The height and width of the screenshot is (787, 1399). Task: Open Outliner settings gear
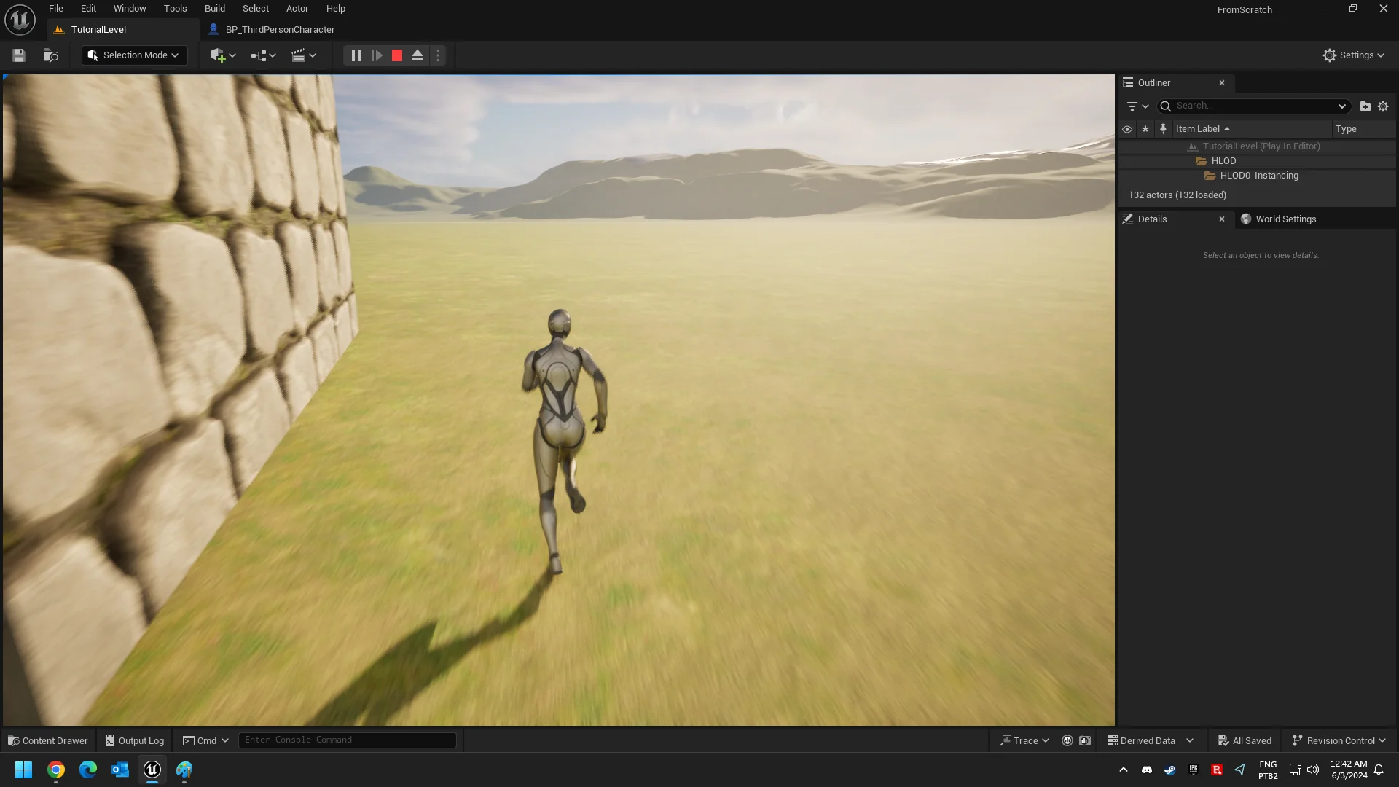[1383, 106]
